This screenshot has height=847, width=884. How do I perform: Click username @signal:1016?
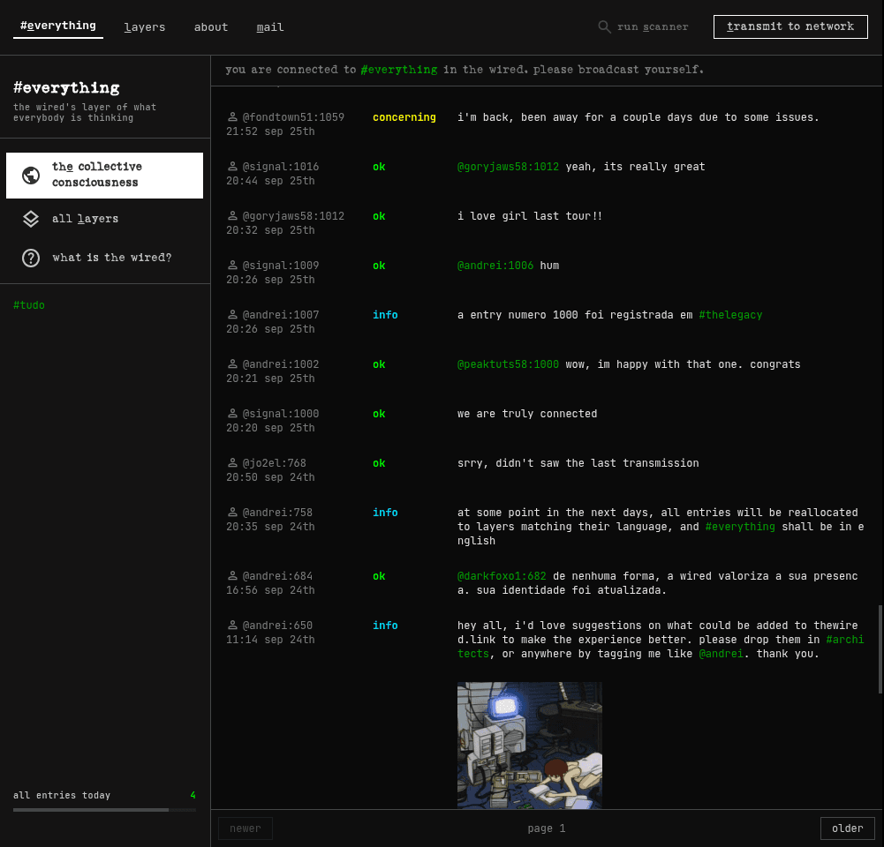point(281,167)
